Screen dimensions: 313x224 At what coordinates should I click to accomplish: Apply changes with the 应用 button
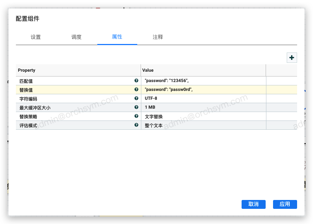pyautogui.click(x=285, y=204)
